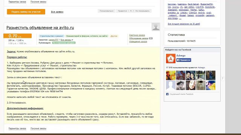Open user link 'AlexVenga' in sidebar
The image size is (241, 135).
pyautogui.click(x=172, y=18)
